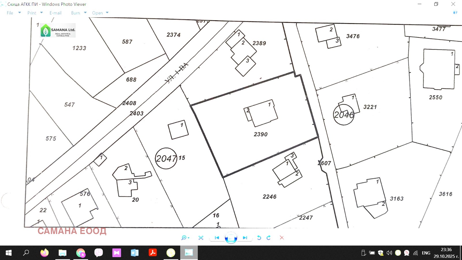Toggle the ENG input language indicator

pos(426,253)
